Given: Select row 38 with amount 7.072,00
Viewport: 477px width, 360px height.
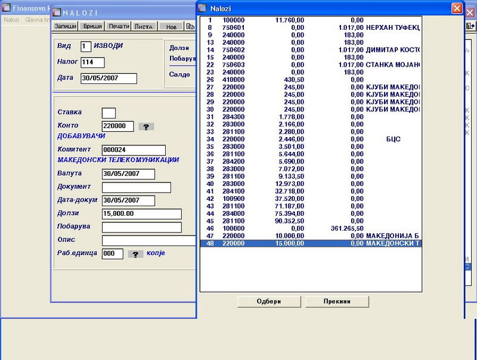Looking at the screenshot, I should pyautogui.click(x=311, y=169).
